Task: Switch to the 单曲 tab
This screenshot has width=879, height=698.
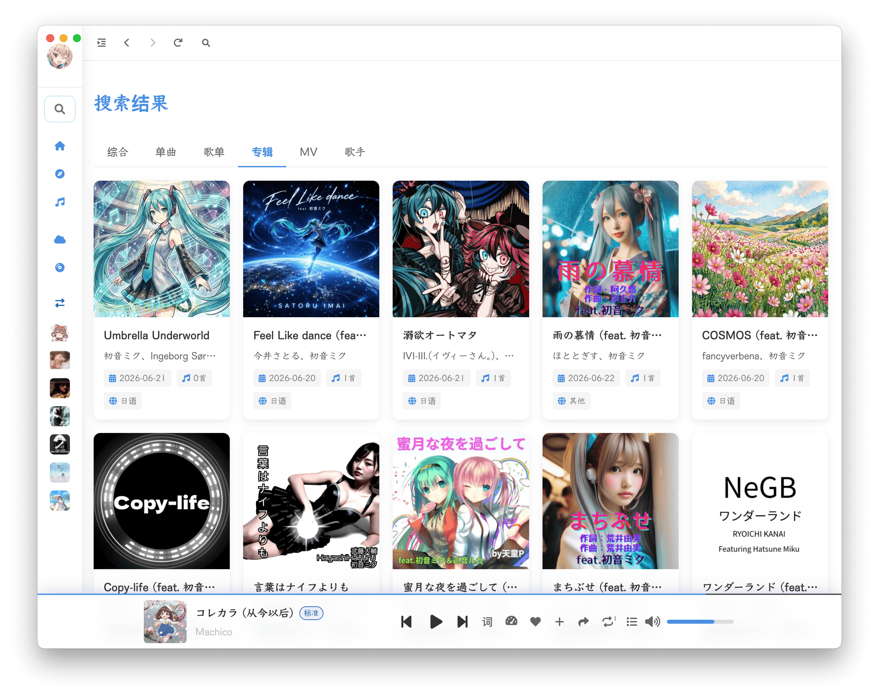Action: [166, 152]
